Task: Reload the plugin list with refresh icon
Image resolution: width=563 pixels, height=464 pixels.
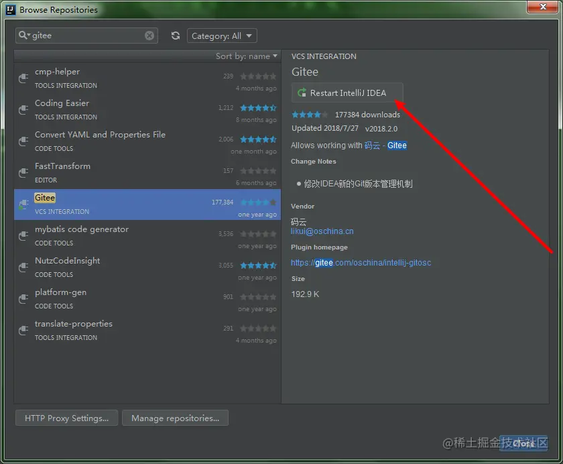Action: point(176,36)
